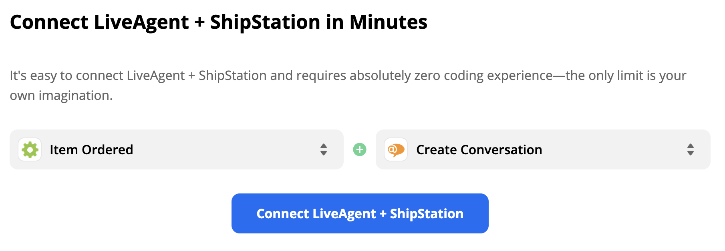Screen dimensions: 725x251
Task: Select the gear icon in the trigger selector
Action: click(29, 149)
